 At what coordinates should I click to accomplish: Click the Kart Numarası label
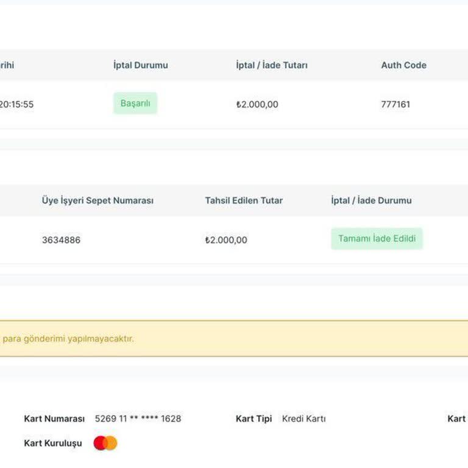coord(54,419)
